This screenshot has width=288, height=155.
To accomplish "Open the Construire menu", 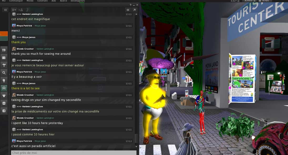I will (42, 1).
